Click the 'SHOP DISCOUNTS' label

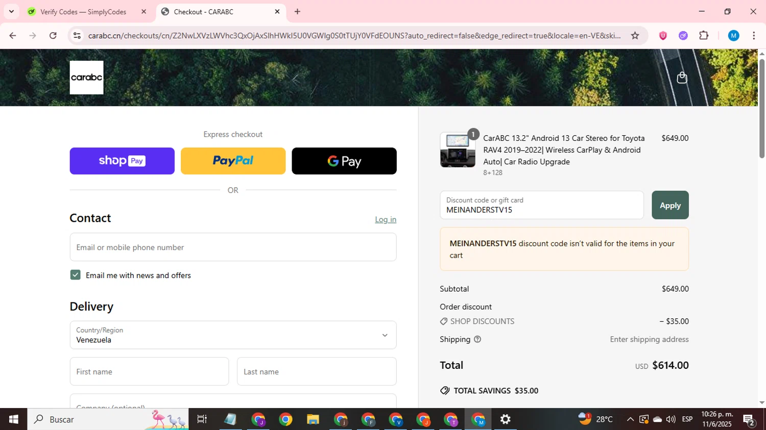482,321
